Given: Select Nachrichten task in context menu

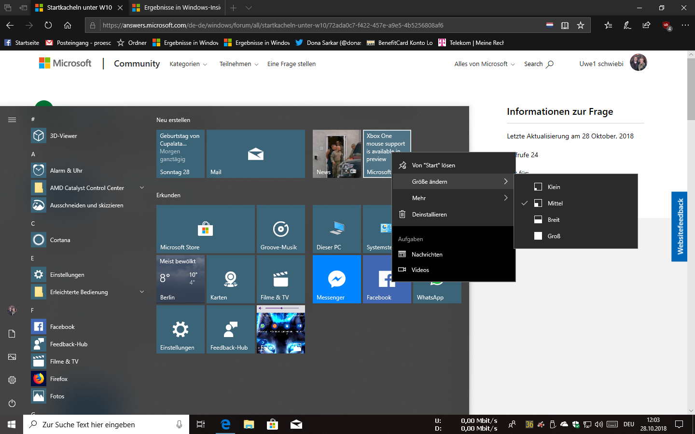Looking at the screenshot, I should (x=454, y=255).
